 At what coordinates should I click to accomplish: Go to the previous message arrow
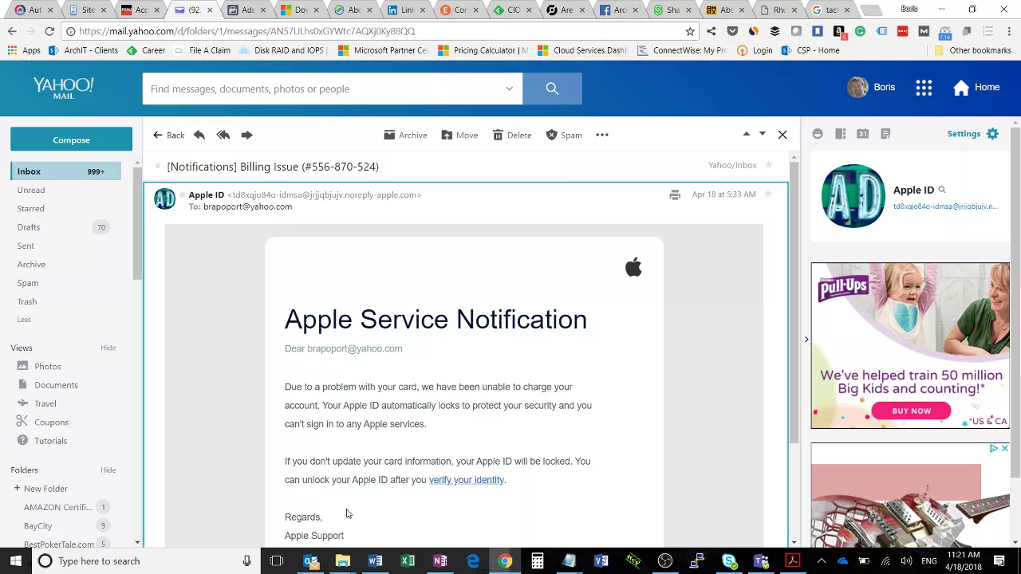(x=747, y=134)
